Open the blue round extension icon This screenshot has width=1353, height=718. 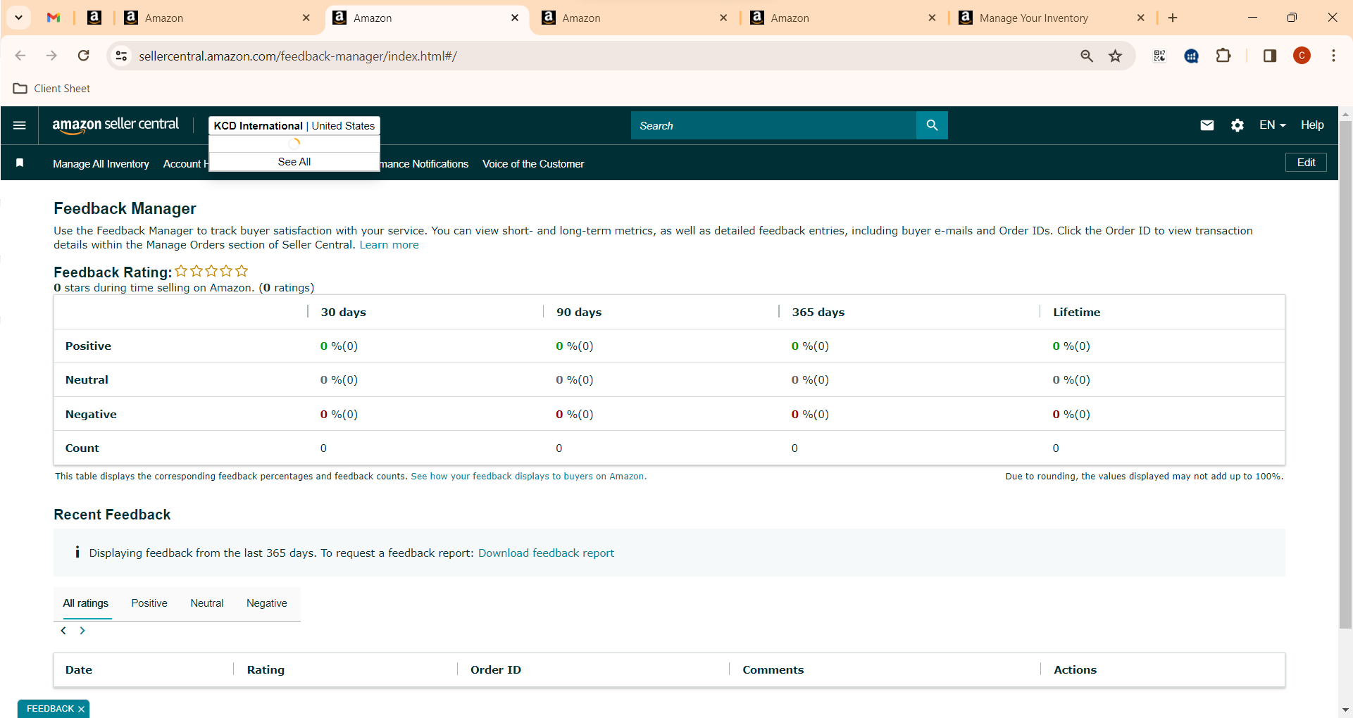(x=1192, y=56)
